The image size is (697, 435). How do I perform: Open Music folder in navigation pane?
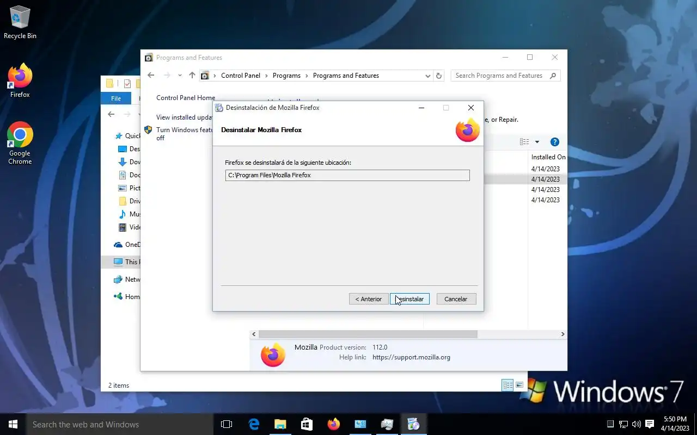130,214
